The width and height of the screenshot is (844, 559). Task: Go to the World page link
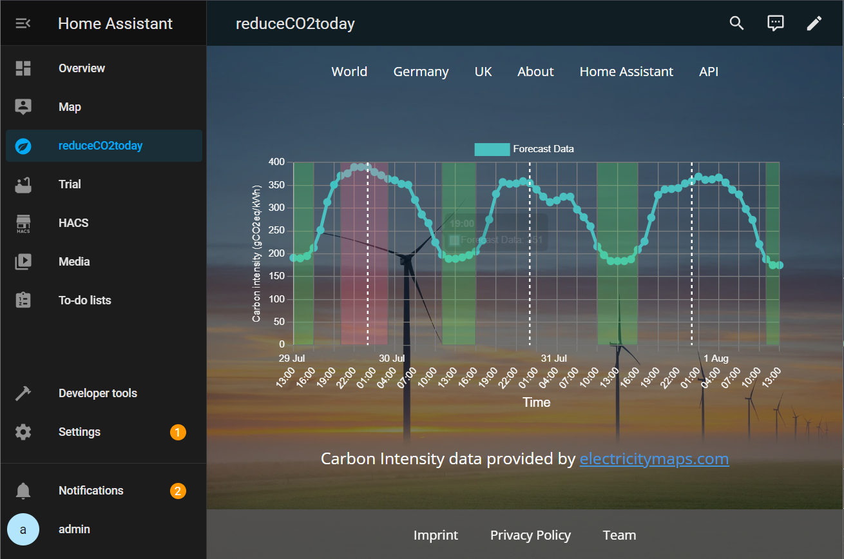[349, 72]
